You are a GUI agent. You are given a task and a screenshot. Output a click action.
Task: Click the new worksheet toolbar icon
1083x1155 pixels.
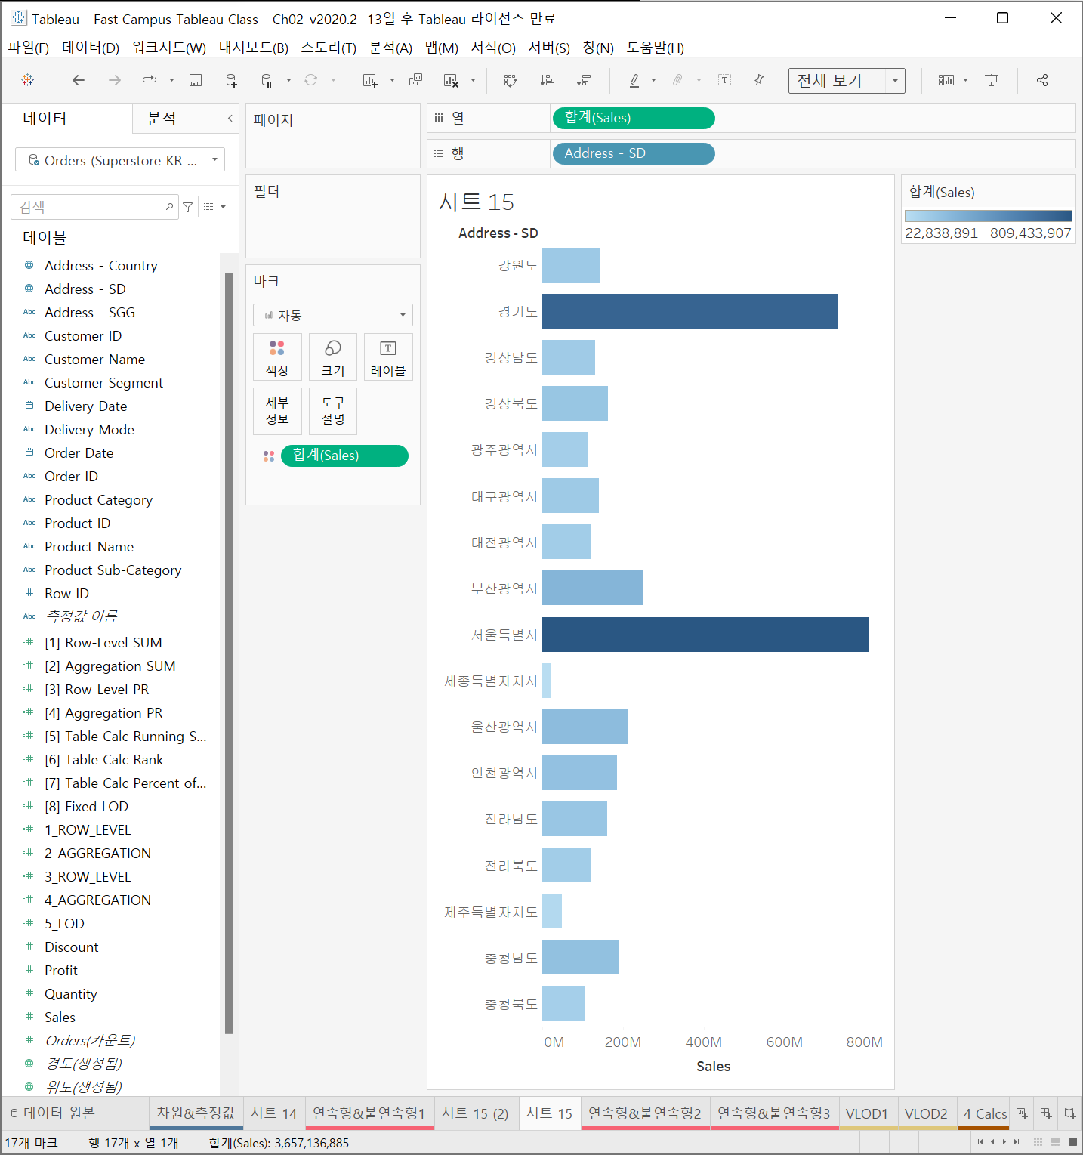tap(370, 80)
